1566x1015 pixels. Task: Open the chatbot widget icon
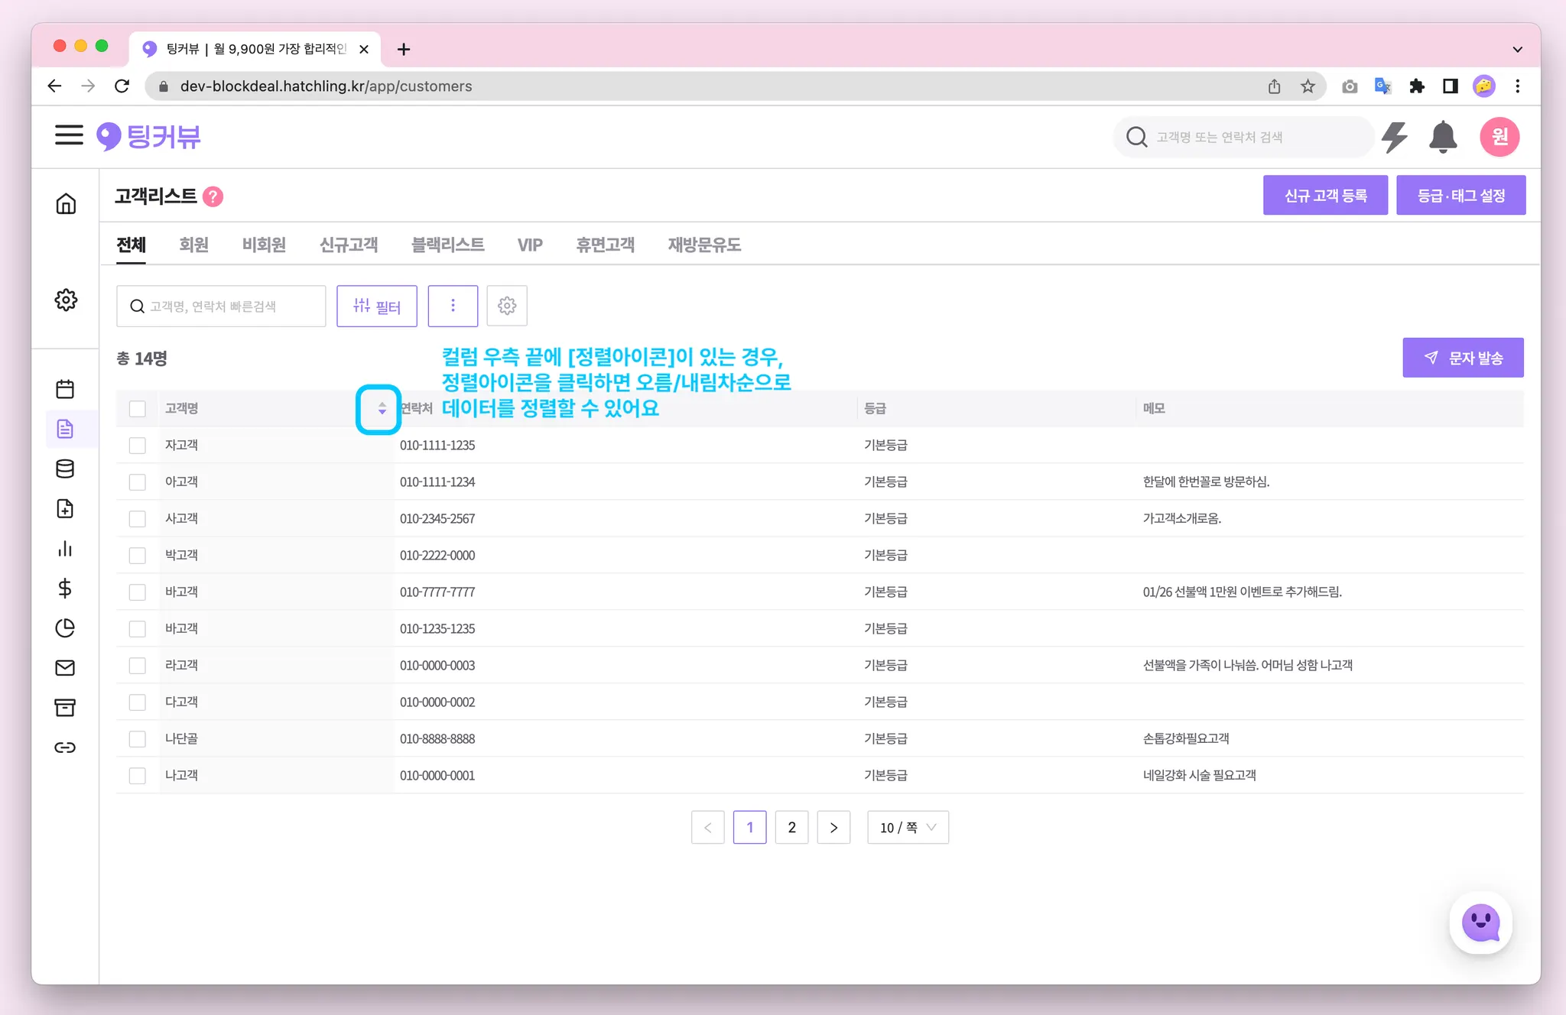coord(1480,923)
